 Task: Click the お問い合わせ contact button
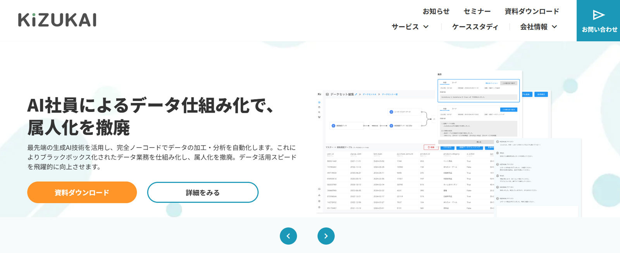598,21
